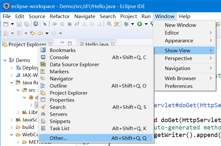Collapse the src folder node
Viewport: 221px width, 146px height.
(18, 90)
